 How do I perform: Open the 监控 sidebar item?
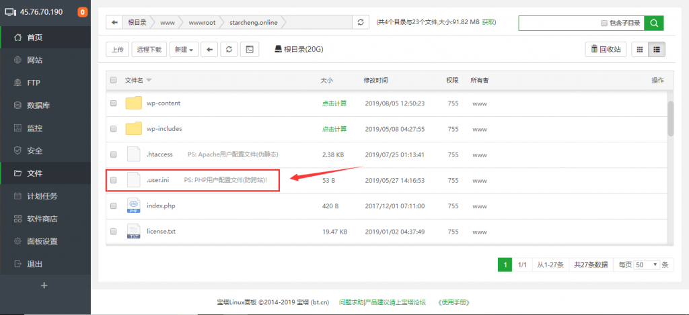tap(45, 128)
